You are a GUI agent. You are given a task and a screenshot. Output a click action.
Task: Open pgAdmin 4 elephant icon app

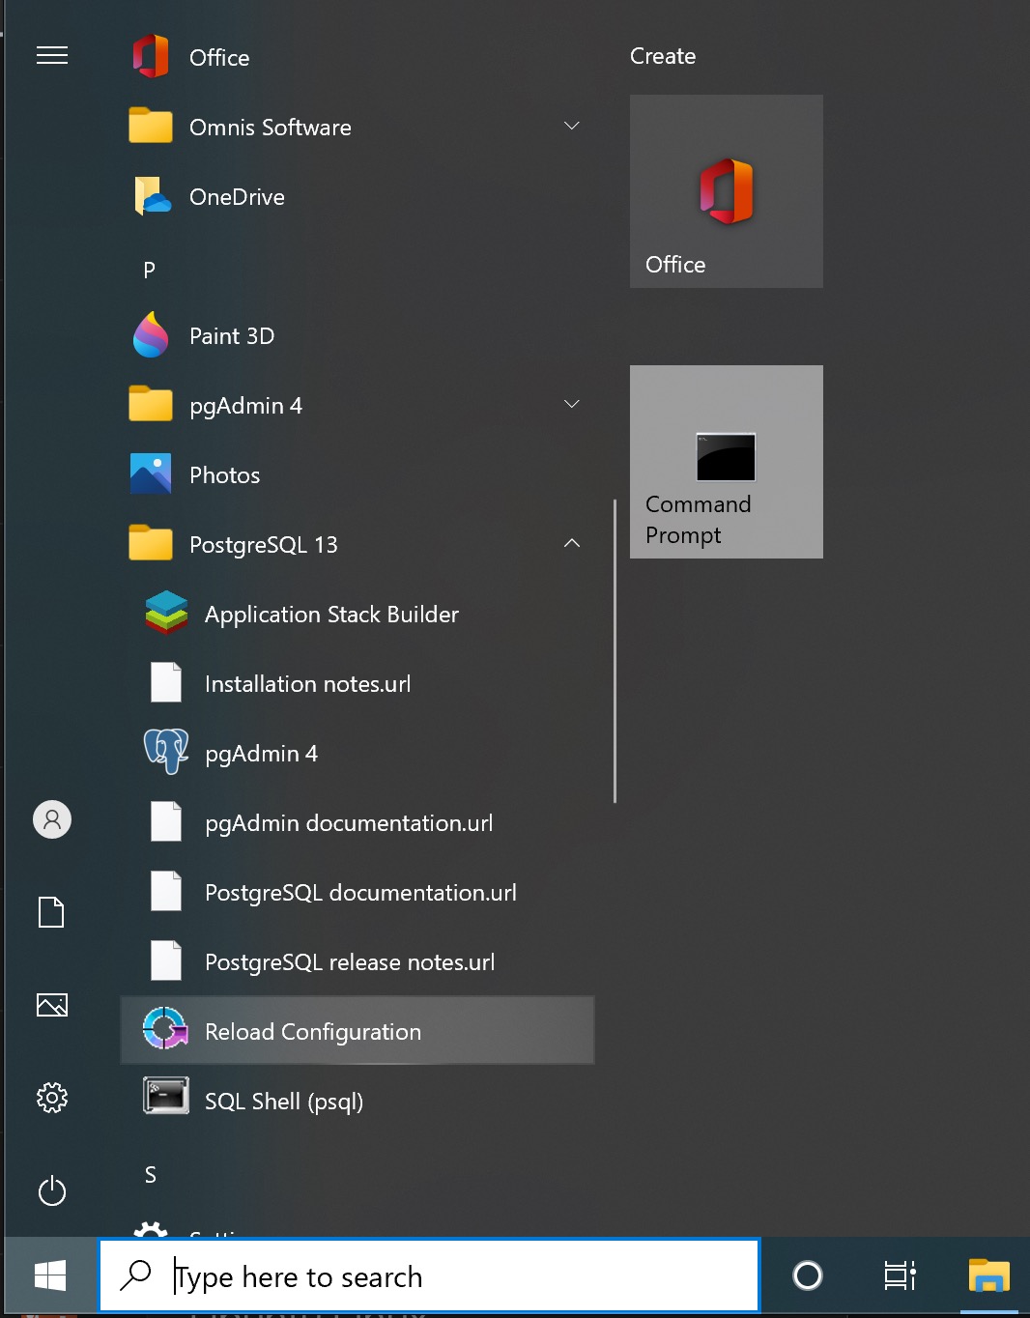point(261,754)
